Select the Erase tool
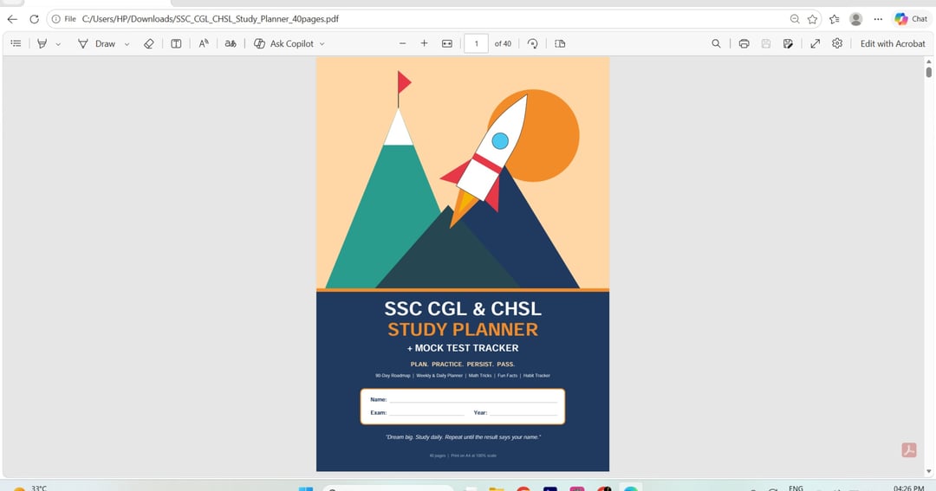This screenshot has width=936, height=491. pos(149,43)
